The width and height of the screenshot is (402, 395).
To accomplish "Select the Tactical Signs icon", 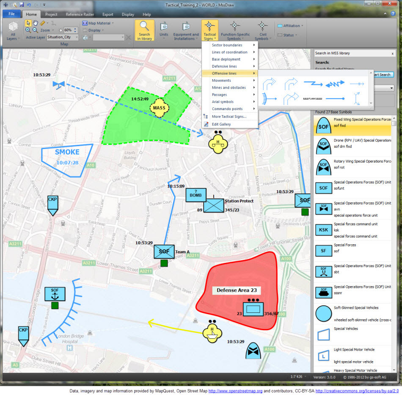I will click(x=210, y=25).
